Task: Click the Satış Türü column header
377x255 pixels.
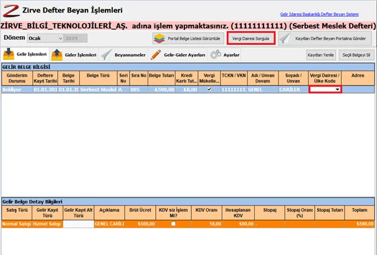Action: pyautogui.click(x=17, y=213)
